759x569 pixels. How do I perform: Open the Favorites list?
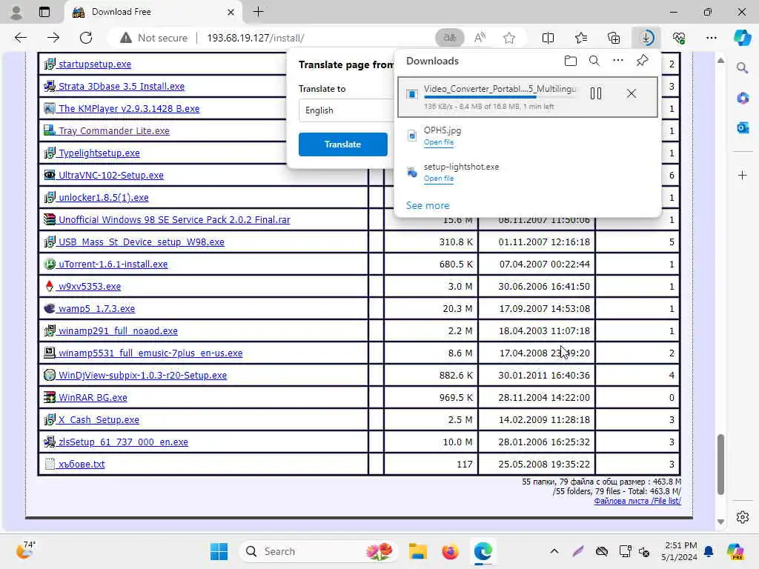click(581, 38)
